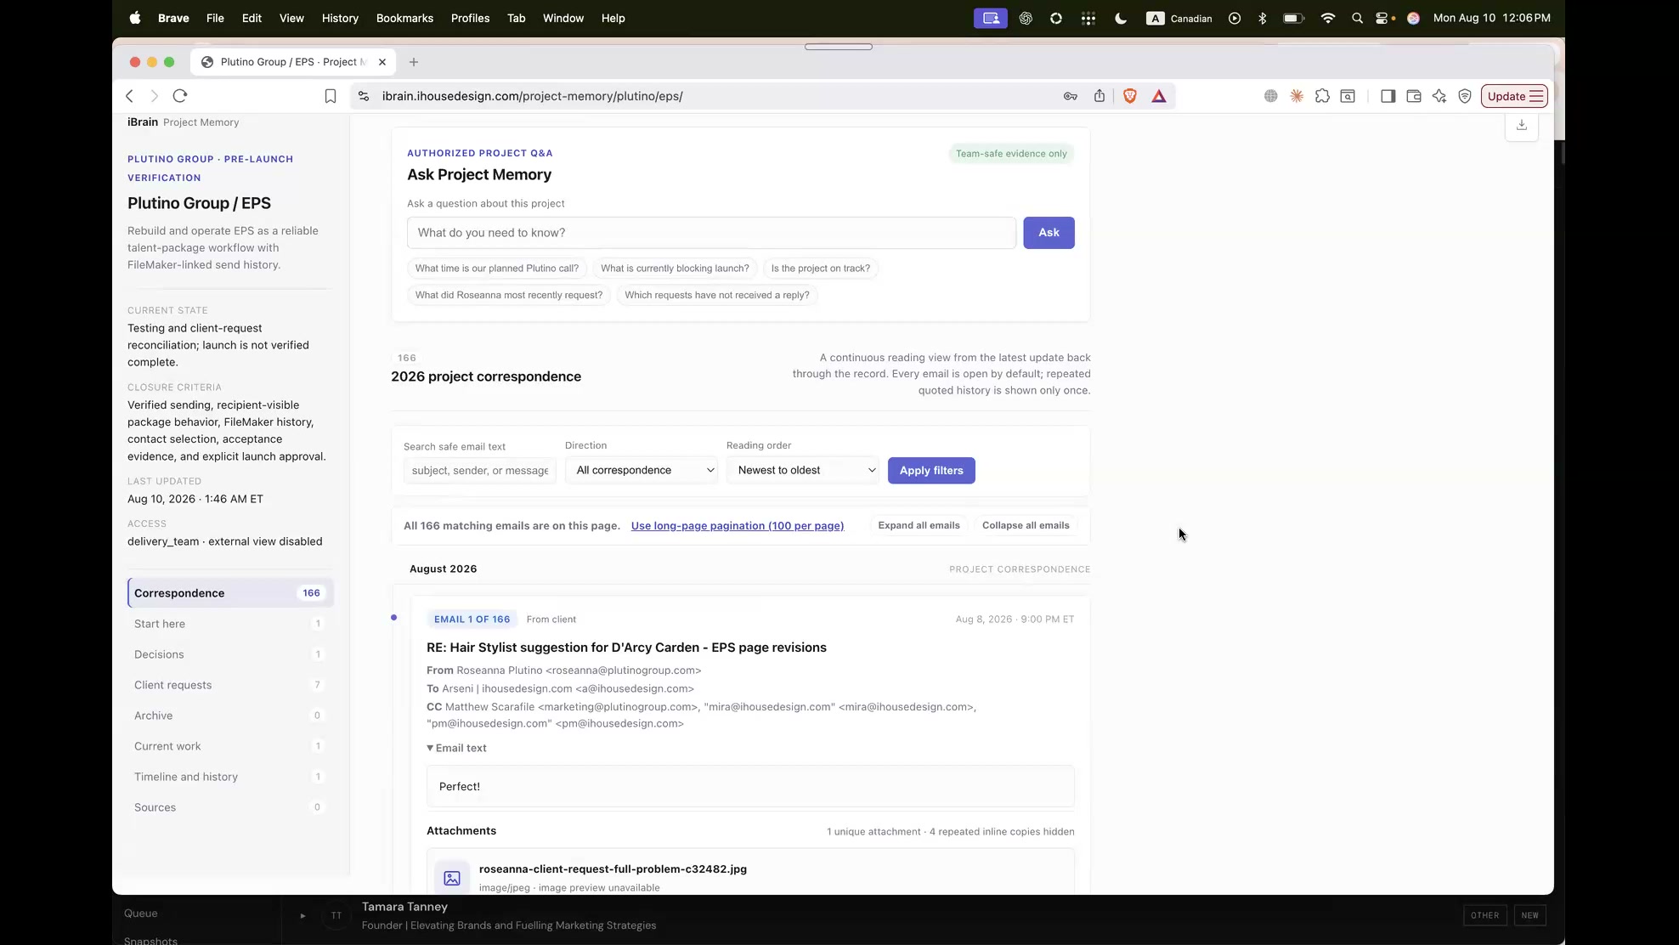The image size is (1679, 945).
Task: Select suggestion 'What is currently blocking launch?'
Action: [675, 269]
